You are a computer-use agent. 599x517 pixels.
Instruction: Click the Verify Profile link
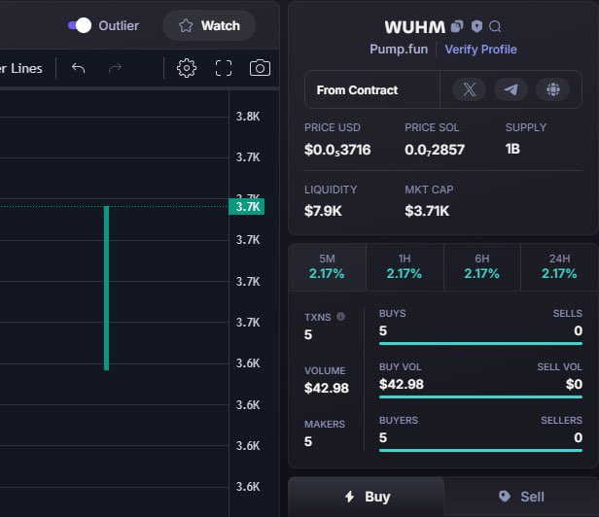[x=480, y=50]
